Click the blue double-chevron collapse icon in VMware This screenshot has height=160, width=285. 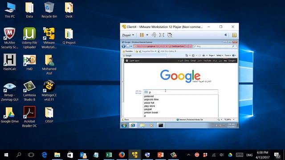[x=226, y=35]
